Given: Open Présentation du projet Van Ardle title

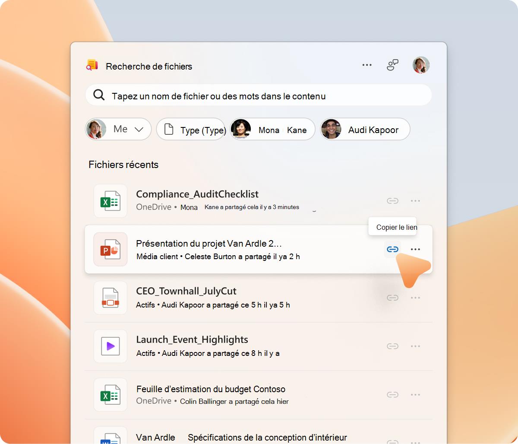Looking at the screenshot, I should point(209,243).
